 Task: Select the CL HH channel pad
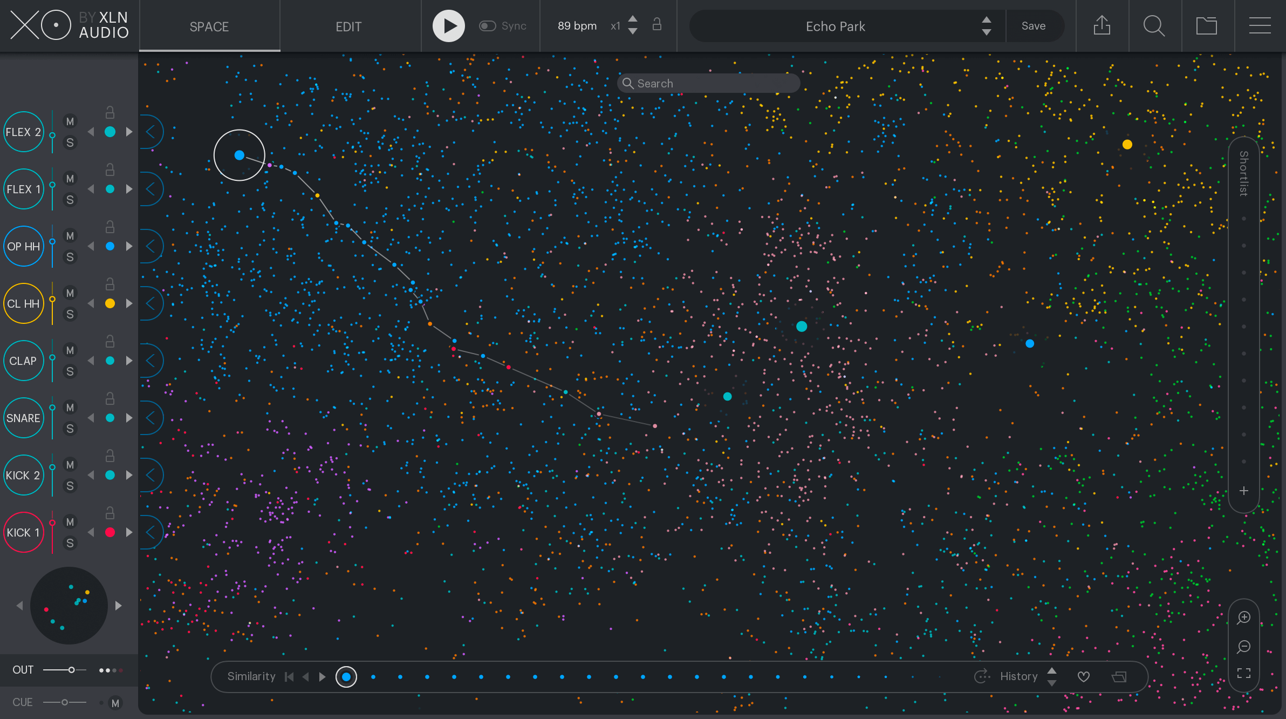click(23, 303)
